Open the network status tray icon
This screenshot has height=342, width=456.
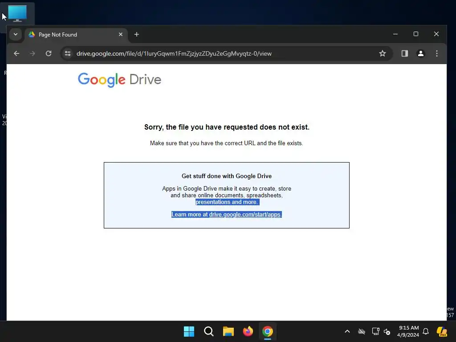(x=375, y=331)
